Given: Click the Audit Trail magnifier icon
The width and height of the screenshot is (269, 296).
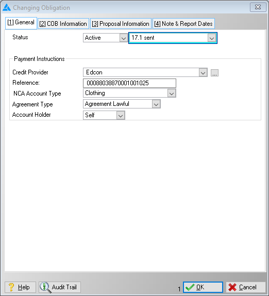Looking at the screenshot, I should (45, 287).
